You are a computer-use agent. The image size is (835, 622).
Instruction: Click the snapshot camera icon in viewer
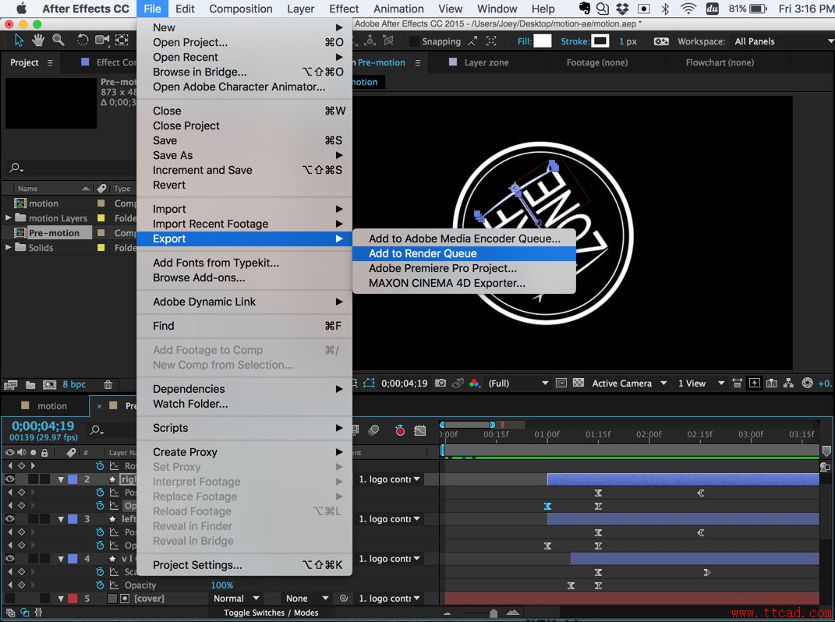[x=440, y=383]
